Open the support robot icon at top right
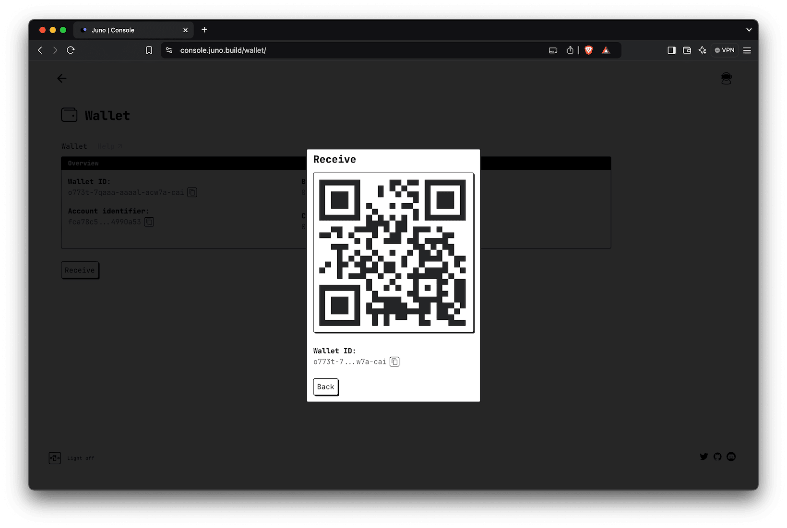 (x=726, y=78)
